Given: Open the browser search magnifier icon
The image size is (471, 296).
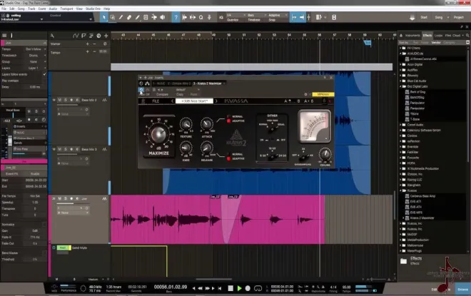Looking at the screenshot, I should click(x=467, y=36).
